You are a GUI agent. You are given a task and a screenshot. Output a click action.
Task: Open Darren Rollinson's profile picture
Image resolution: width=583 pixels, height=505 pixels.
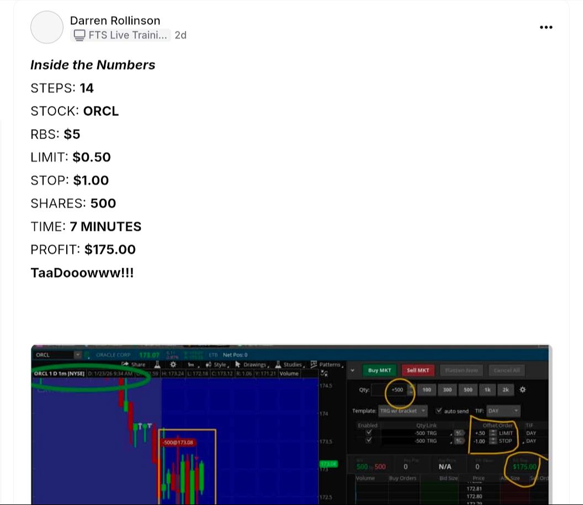[47, 27]
